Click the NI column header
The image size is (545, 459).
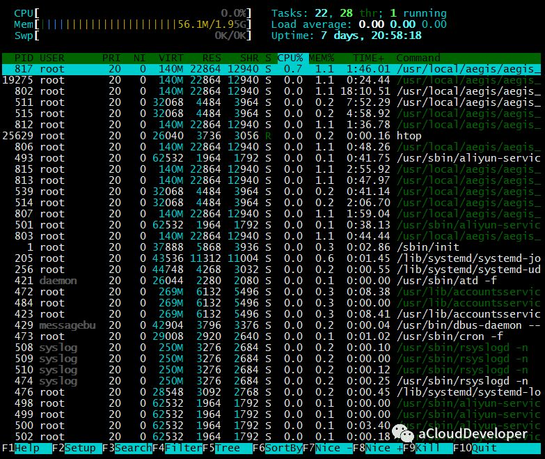(x=140, y=58)
